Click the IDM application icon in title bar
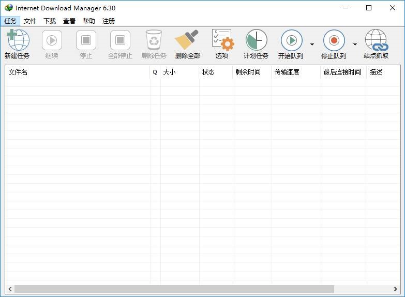The width and height of the screenshot is (405, 297). click(8, 8)
